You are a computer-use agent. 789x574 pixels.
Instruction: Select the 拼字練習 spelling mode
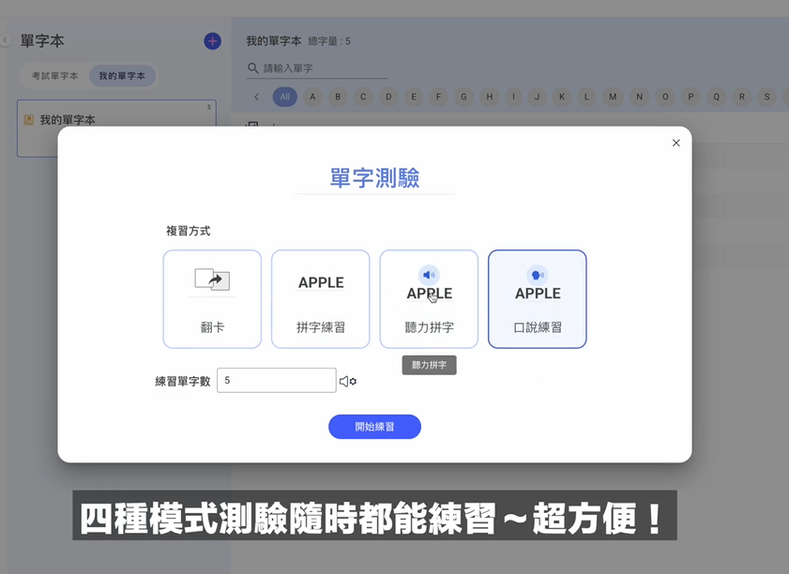click(320, 299)
